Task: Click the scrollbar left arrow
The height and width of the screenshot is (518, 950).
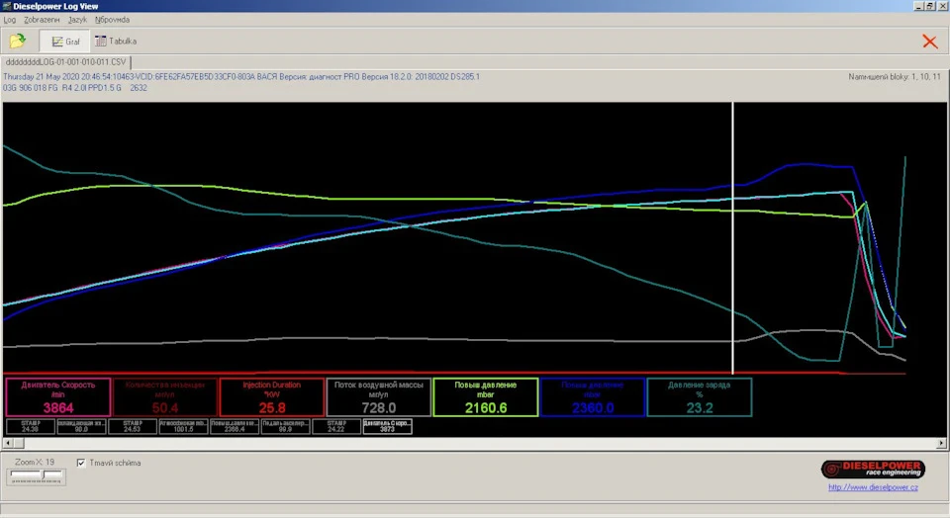Action: (x=8, y=444)
